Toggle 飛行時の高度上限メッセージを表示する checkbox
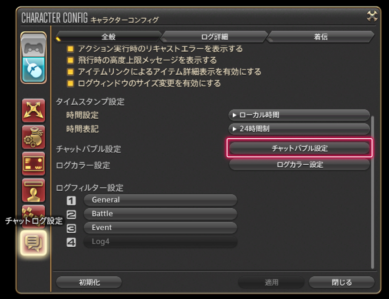389x299 pixels. 70,60
